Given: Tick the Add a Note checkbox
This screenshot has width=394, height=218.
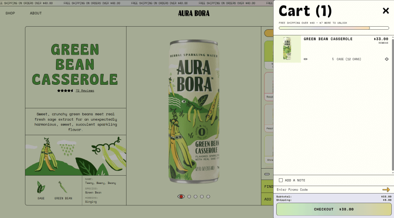Looking at the screenshot, I should tap(281, 180).
